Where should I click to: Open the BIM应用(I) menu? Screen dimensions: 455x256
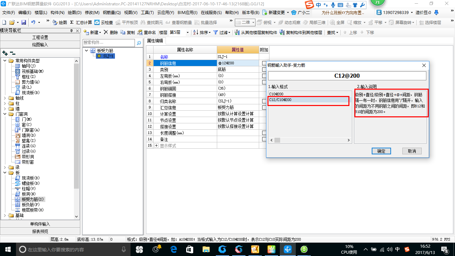click(188, 12)
